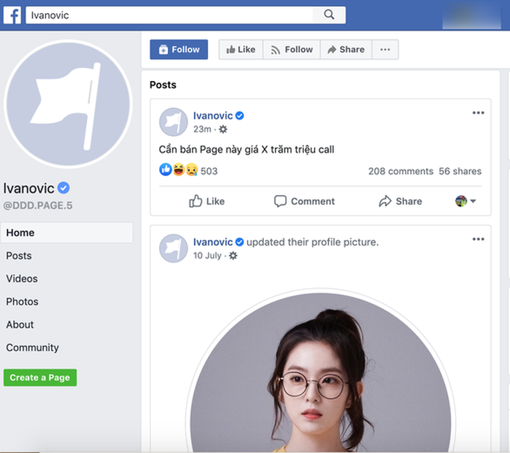Viewport: 510px width, 453px height.
Task: Click the @DDD.PAGE.5 username text
Action: (x=37, y=205)
